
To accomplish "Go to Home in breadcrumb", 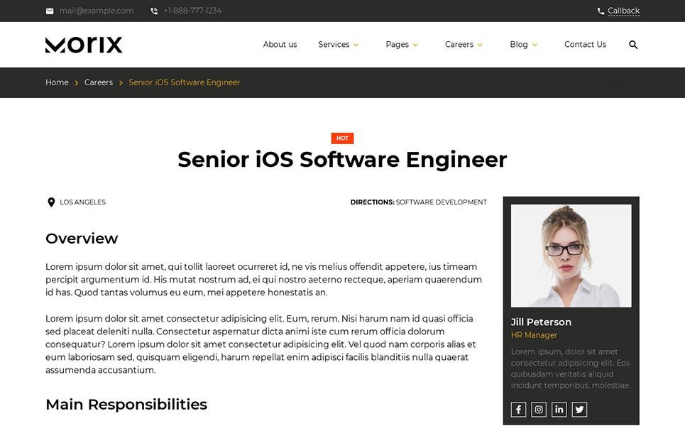I will (x=57, y=82).
